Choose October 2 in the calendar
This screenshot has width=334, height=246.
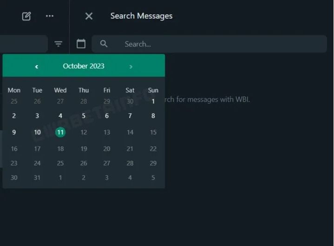tap(14, 116)
